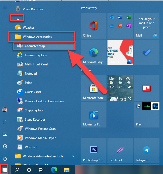Open the red News tile
The height and width of the screenshot is (174, 163).
click(x=147, y=88)
